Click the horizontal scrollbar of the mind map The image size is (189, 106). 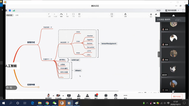click(x=89, y=91)
